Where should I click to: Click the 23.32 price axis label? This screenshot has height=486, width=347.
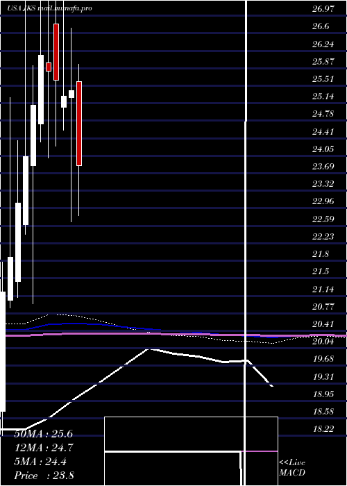(x=323, y=184)
